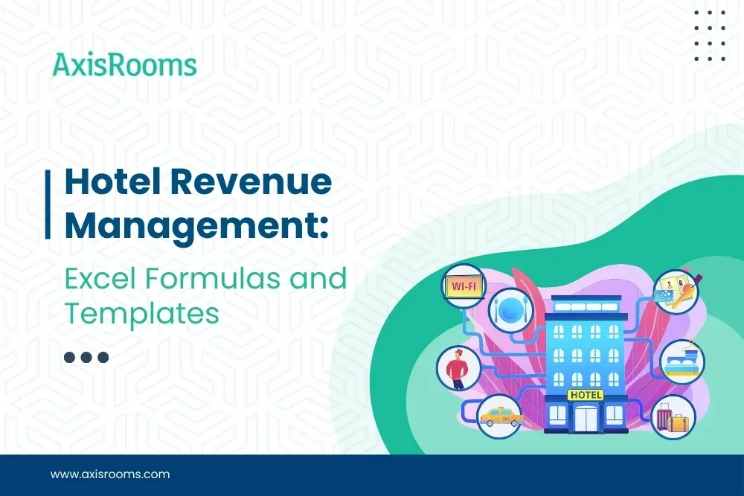This screenshot has height=496, width=744.
Task: Open the www.axisrooms.com link
Action: coord(108,474)
